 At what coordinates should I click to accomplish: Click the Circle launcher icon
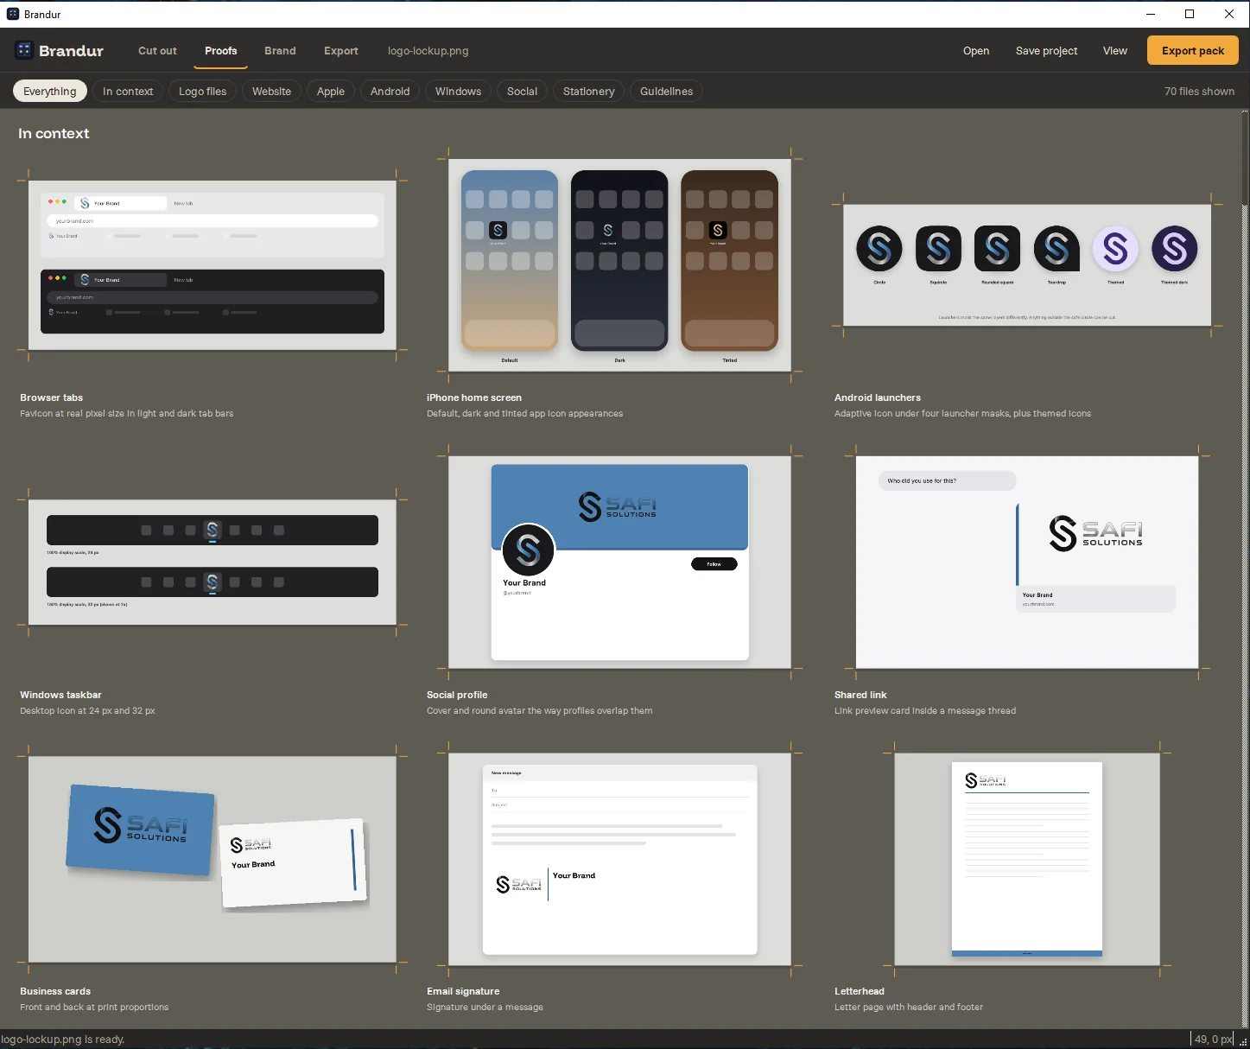pyautogui.click(x=879, y=249)
